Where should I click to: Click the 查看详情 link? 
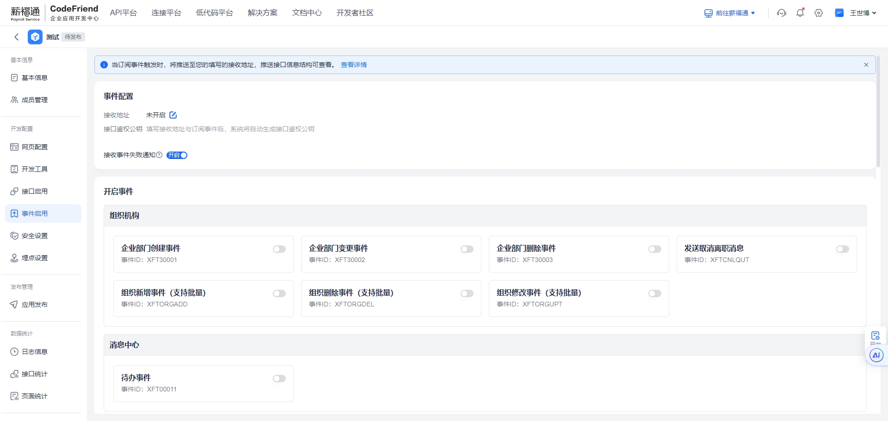pos(354,65)
